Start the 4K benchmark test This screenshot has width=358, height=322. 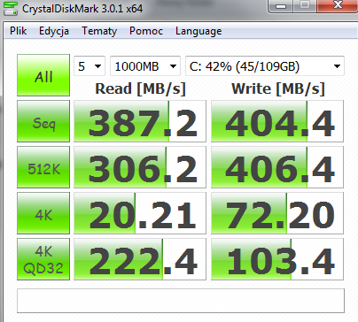(43, 213)
